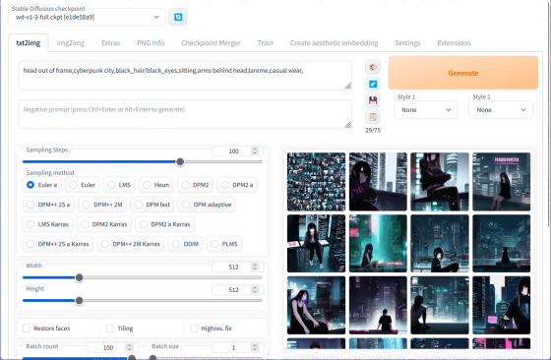
Task: Switch to the txt2img tab
Action: coord(29,43)
